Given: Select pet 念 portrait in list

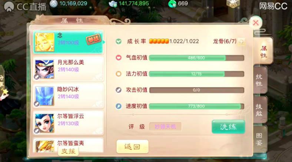Looking at the screenshot, I should pyautogui.click(x=44, y=42).
